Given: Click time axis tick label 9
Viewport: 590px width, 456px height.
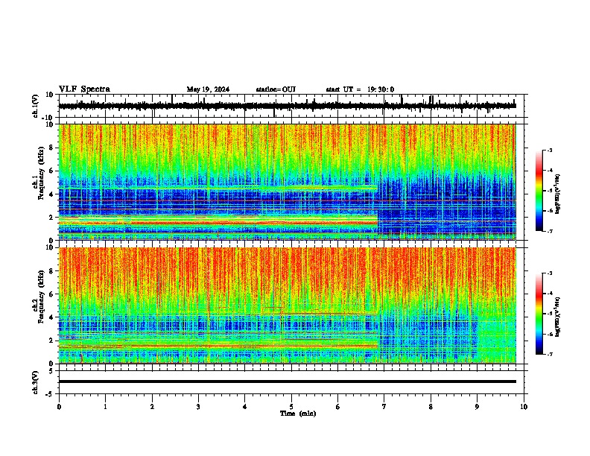Looking at the screenshot, I should pos(477,407).
